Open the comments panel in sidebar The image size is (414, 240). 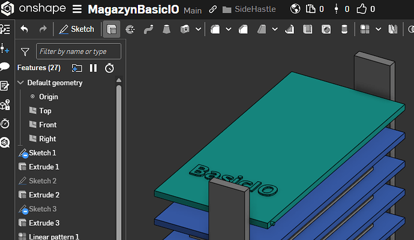5,67
